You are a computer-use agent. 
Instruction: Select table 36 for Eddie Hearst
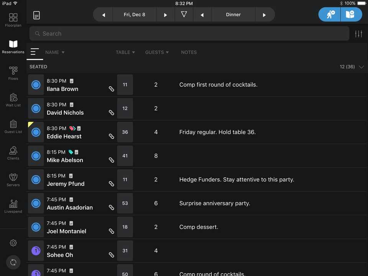125,132
